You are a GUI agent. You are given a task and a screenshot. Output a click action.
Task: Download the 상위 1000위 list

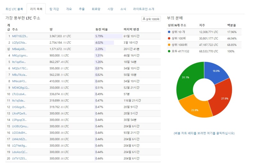[151, 19]
